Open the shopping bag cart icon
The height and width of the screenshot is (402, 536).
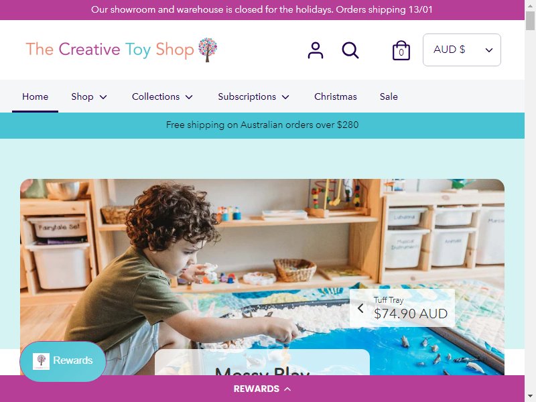tap(401, 50)
